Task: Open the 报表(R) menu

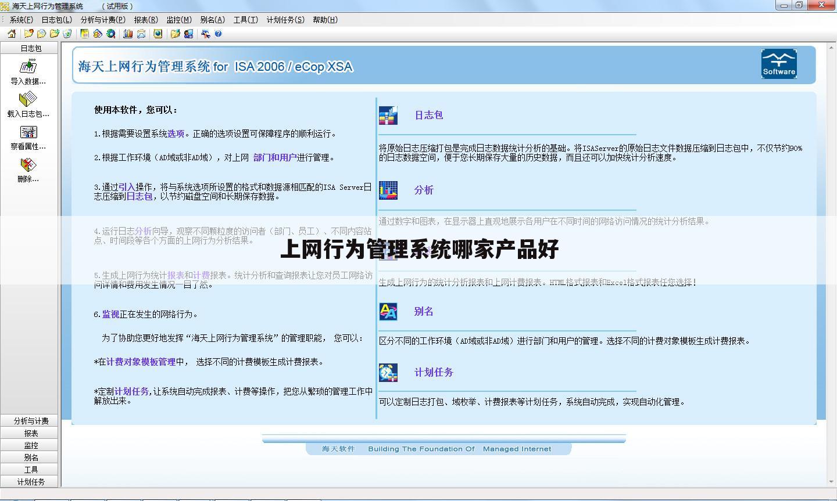Action: click(146, 20)
